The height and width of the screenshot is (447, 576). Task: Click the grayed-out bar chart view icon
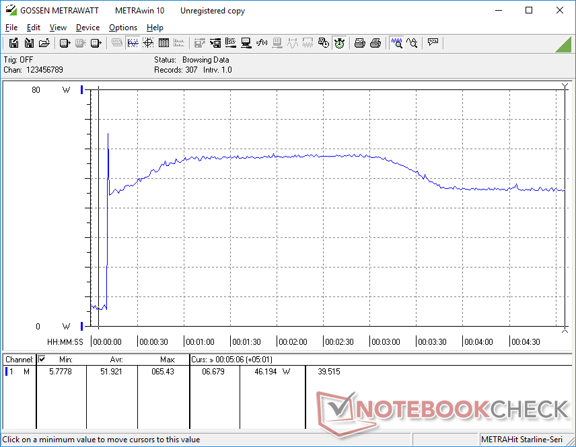pos(179,43)
